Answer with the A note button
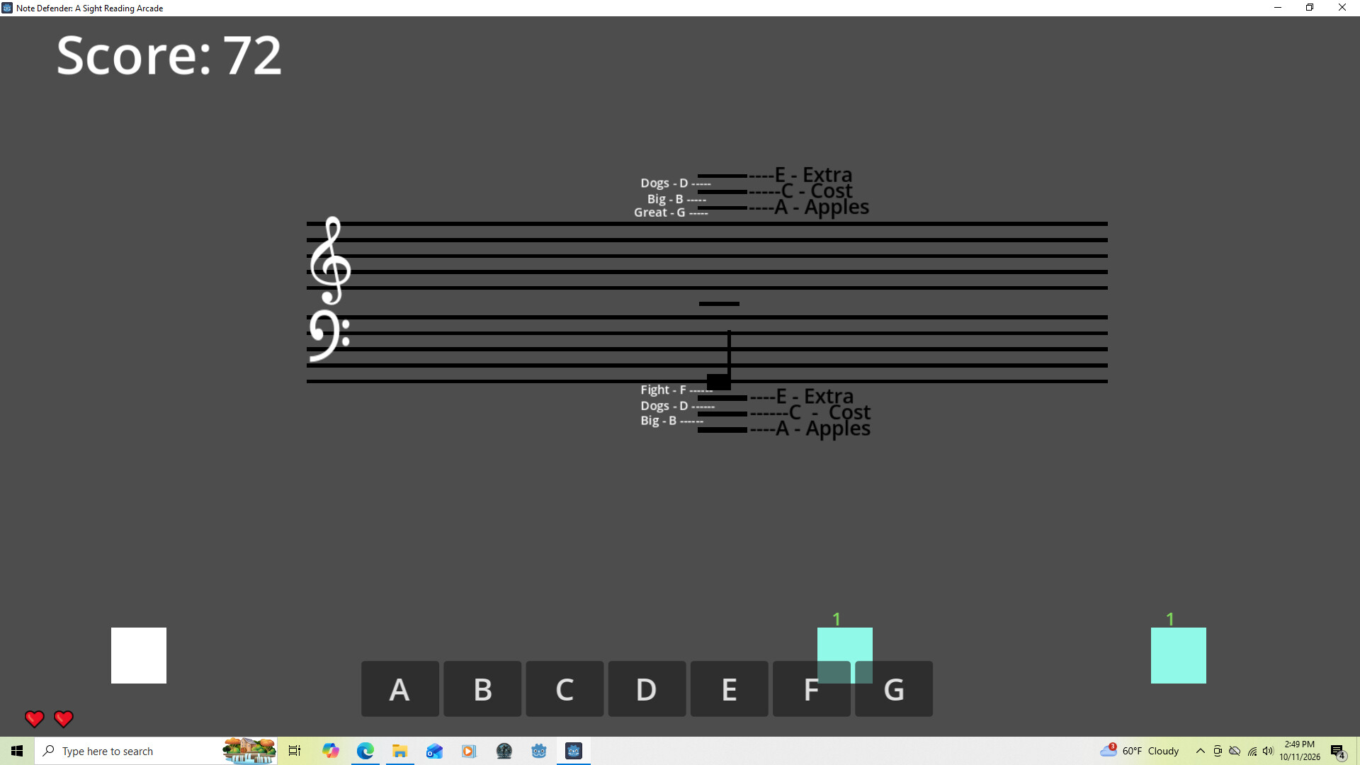 (400, 688)
